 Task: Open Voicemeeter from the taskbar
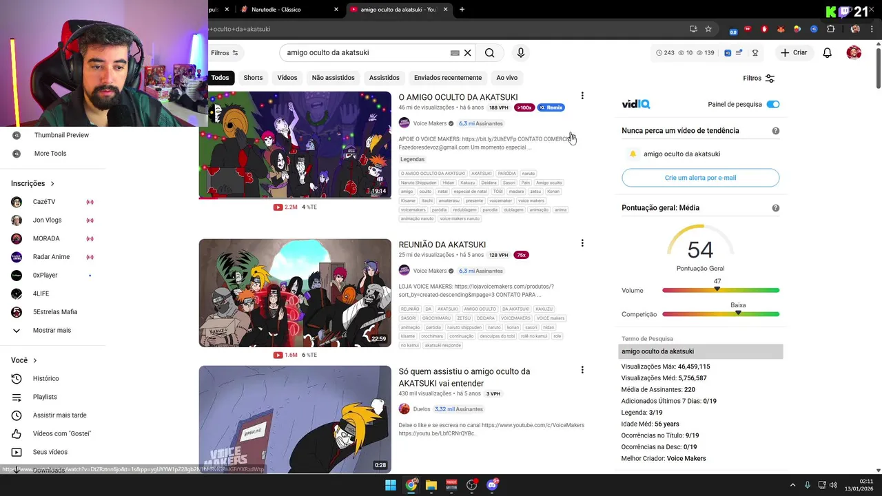click(x=451, y=485)
